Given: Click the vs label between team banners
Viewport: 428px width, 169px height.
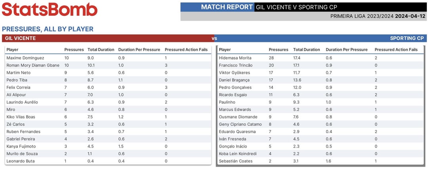Looking at the screenshot, I should (x=214, y=38).
